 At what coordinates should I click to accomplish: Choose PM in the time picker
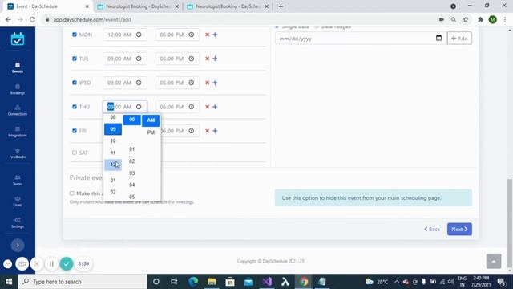151,132
